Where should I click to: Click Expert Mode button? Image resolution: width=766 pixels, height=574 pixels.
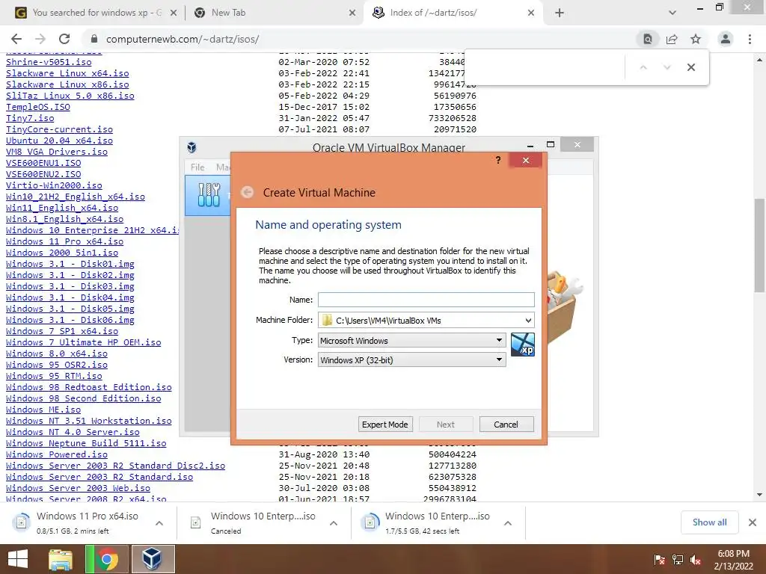pos(385,425)
